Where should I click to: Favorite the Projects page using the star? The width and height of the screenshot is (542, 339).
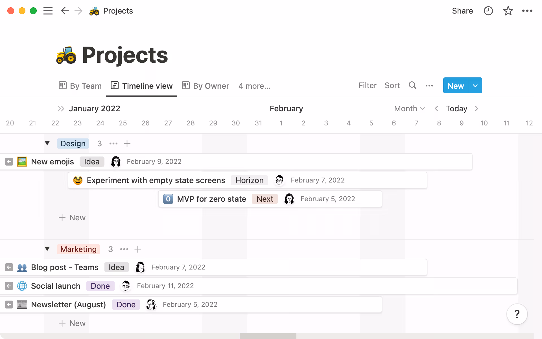(508, 11)
